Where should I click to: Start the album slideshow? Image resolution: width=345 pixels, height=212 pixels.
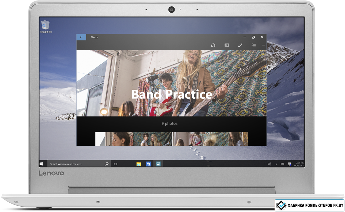(227, 45)
